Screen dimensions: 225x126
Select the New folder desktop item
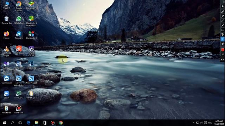[6, 110]
